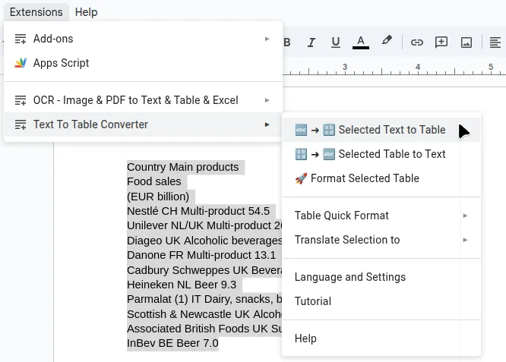Open the Help menu in menu bar
This screenshot has height=362, width=506.
coord(87,12)
